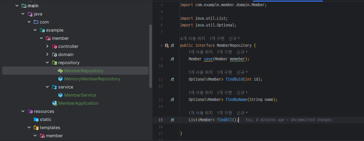Click '1개 구현' hint above findById

point(225,72)
